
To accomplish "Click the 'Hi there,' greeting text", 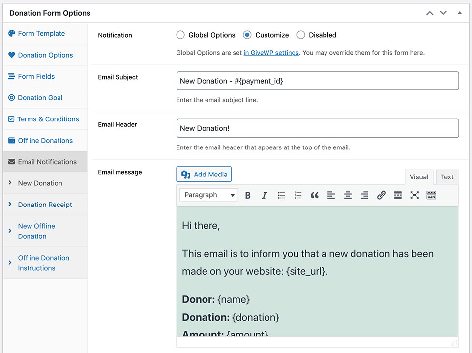I will 201,225.
